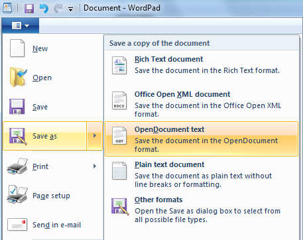The width and height of the screenshot is (303, 240).
Task: Click the Rich Text document icon
Action: [x=119, y=66]
